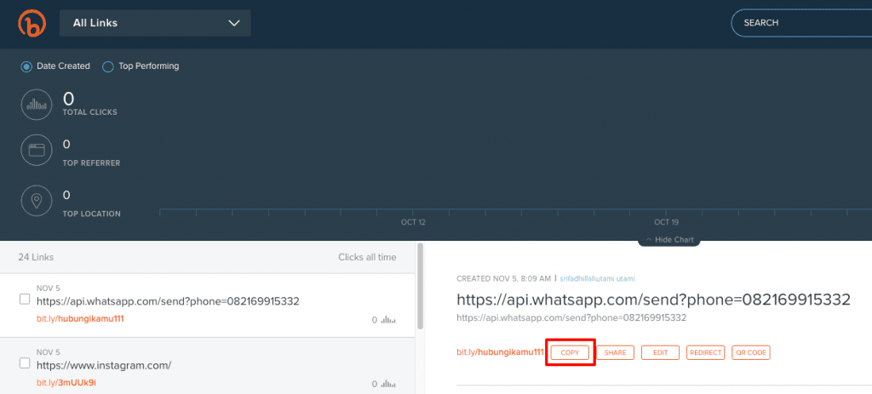Check the Instagram link checkbox
The height and width of the screenshot is (394, 872).
(x=25, y=363)
